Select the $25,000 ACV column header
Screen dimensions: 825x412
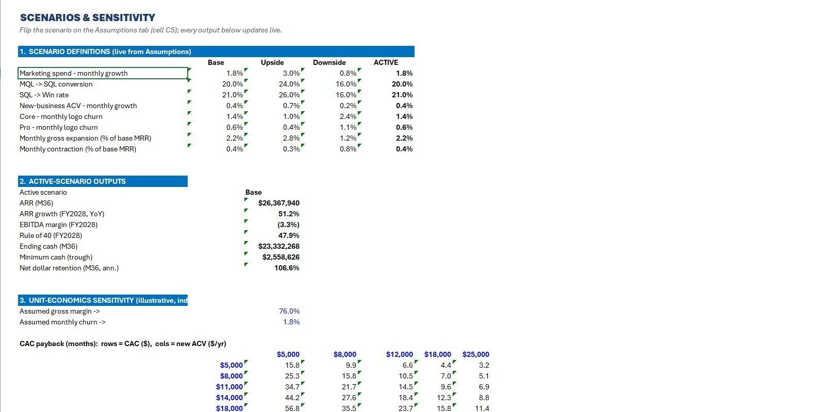(476, 354)
